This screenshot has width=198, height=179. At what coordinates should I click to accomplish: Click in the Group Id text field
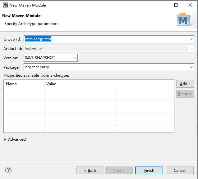[x=106, y=39]
